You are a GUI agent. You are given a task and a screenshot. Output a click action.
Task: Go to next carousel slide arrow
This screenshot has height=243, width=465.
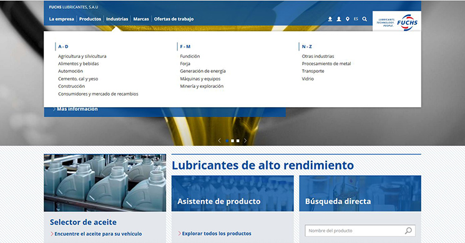coord(245,141)
